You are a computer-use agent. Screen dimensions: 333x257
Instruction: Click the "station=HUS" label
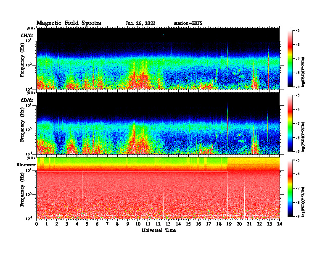(x=188, y=24)
